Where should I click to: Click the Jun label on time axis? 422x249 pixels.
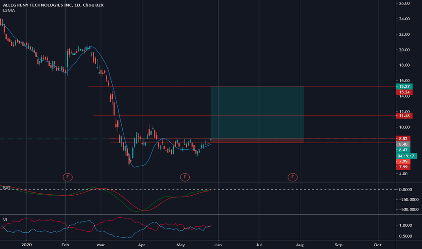click(x=218, y=244)
